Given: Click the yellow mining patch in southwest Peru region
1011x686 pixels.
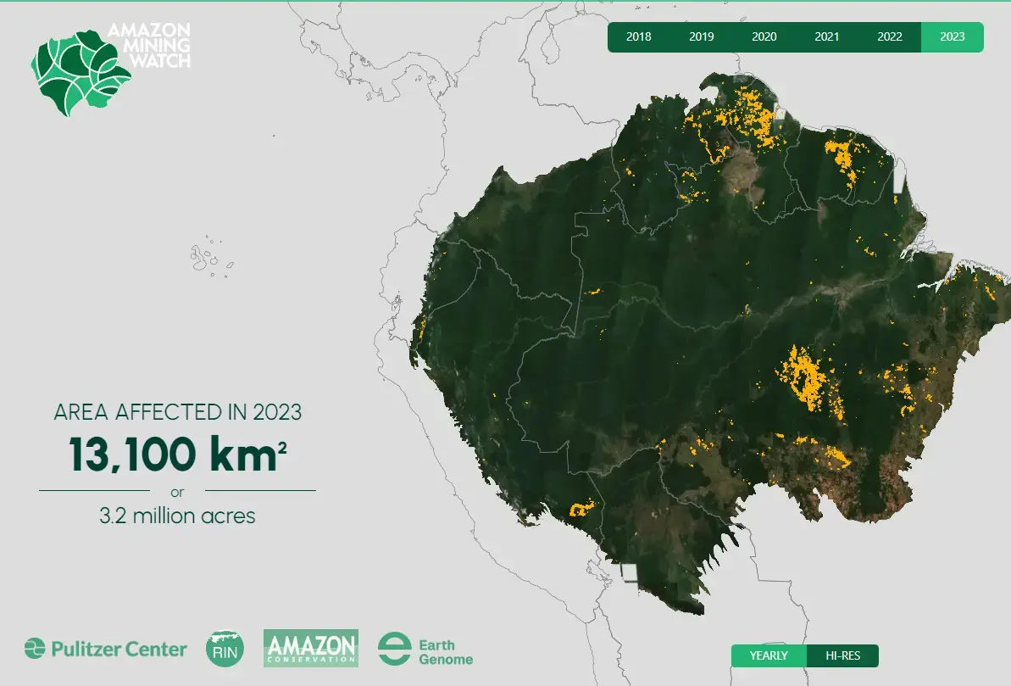Looking at the screenshot, I should [580, 509].
